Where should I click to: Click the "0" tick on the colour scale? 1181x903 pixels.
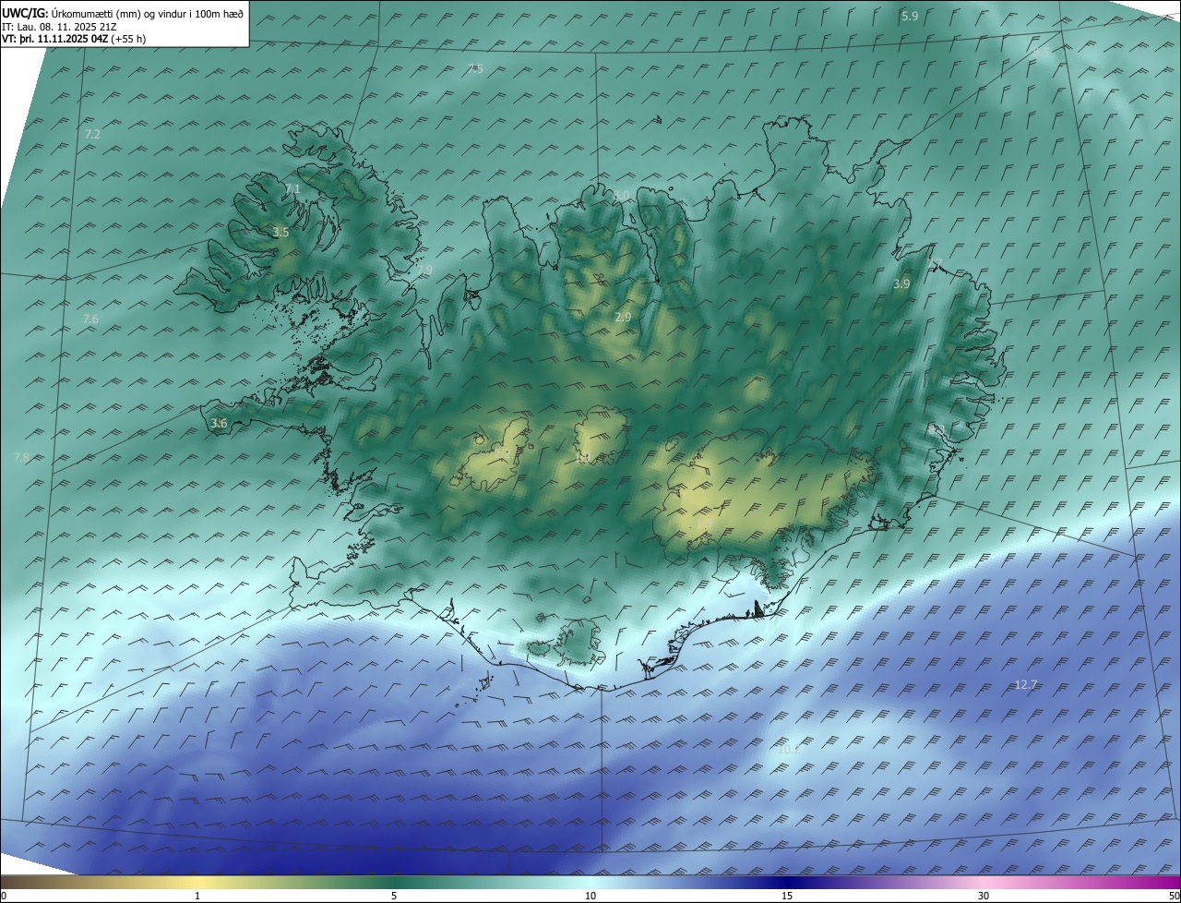(4, 896)
